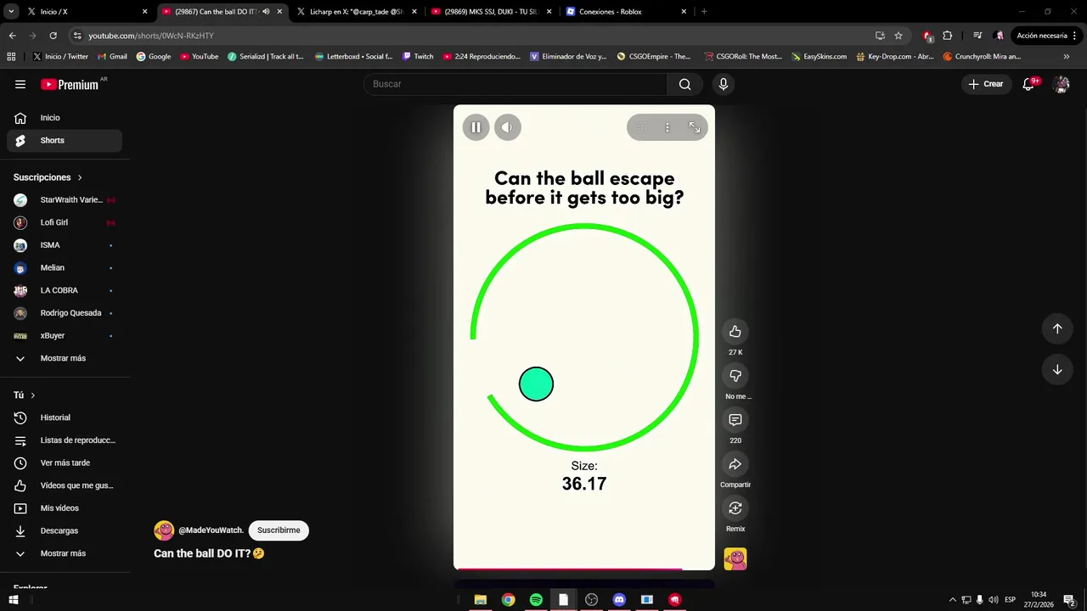Open the hamburger guide menu
The height and width of the screenshot is (611, 1087).
coord(20,84)
